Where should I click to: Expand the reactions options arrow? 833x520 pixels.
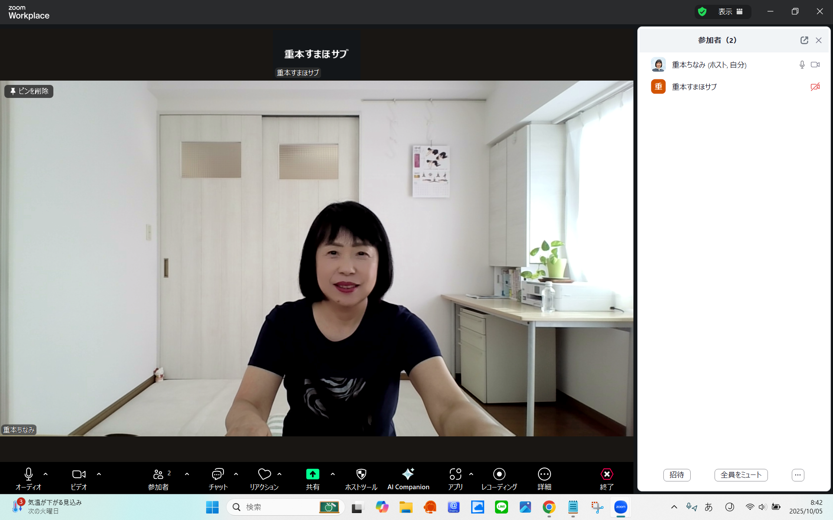coord(279,474)
